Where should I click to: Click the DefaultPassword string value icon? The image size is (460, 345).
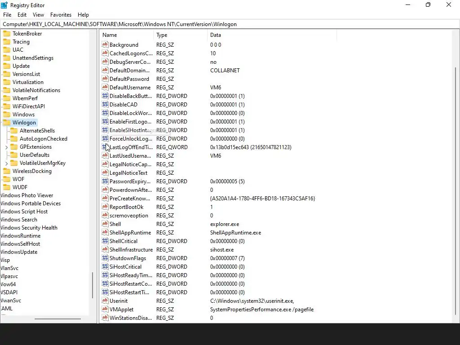point(105,79)
